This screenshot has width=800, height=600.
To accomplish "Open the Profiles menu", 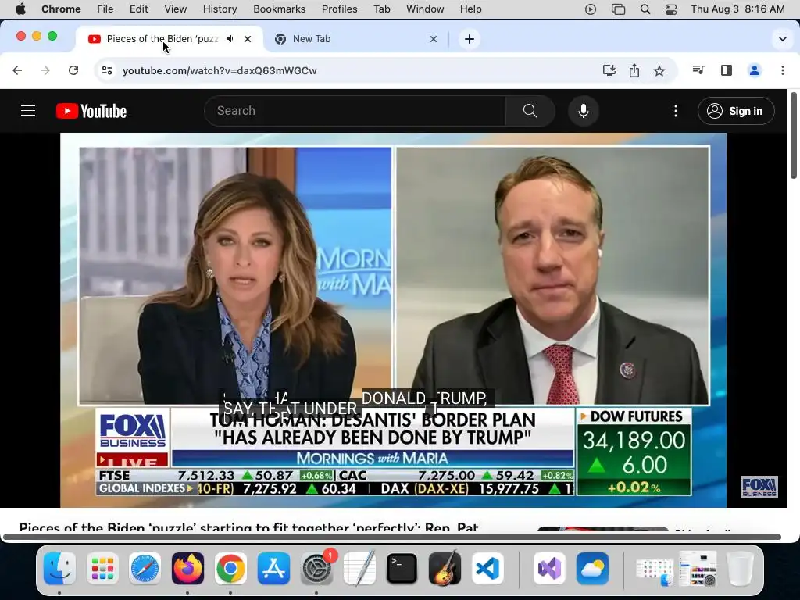I will (x=339, y=9).
